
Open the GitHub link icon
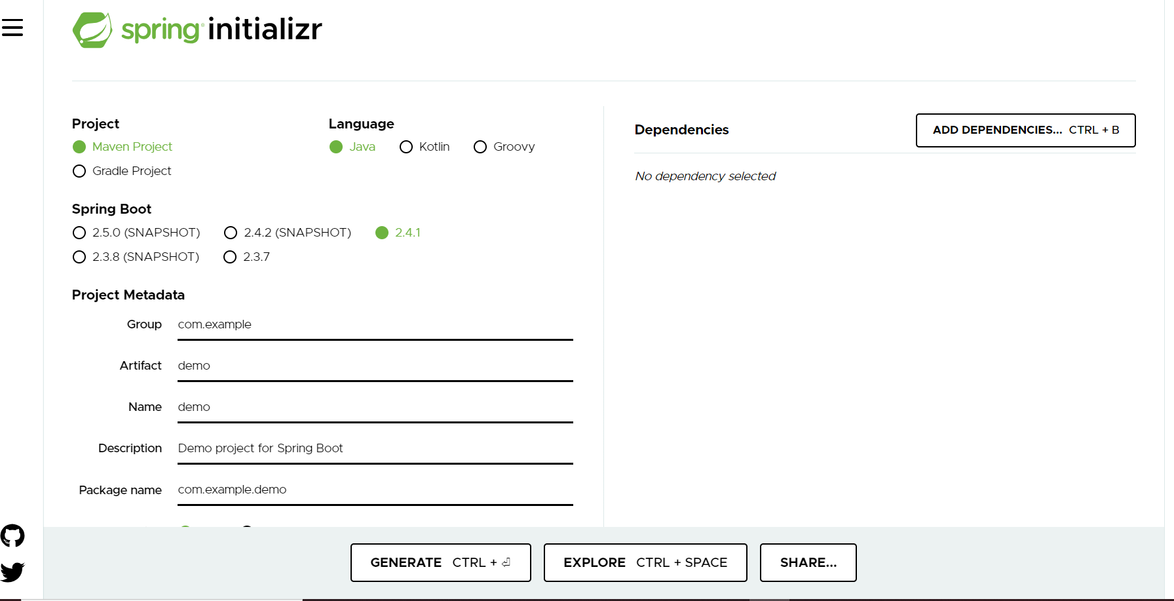12,536
